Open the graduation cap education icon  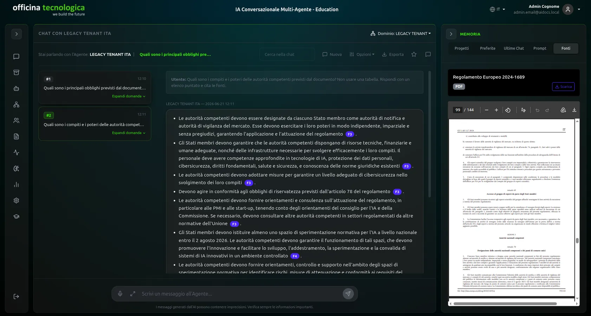click(16, 217)
